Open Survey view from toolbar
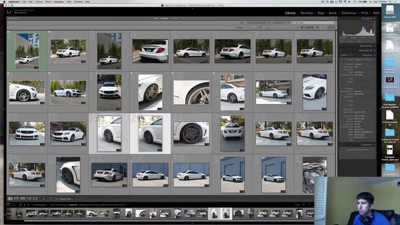Screen dimensions: 400x225 click(29, 199)
